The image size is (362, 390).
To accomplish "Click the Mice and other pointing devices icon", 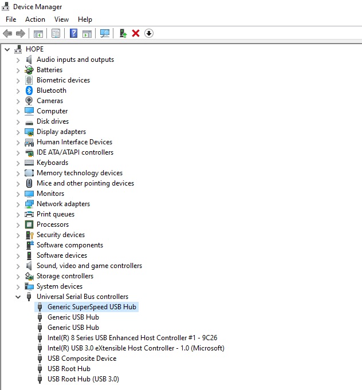I will [29, 183].
